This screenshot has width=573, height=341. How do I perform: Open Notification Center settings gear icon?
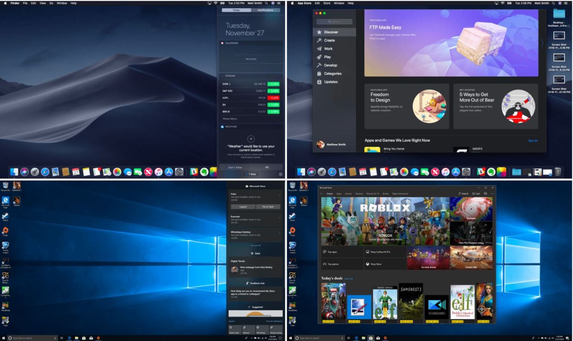pyautogui.click(x=281, y=174)
